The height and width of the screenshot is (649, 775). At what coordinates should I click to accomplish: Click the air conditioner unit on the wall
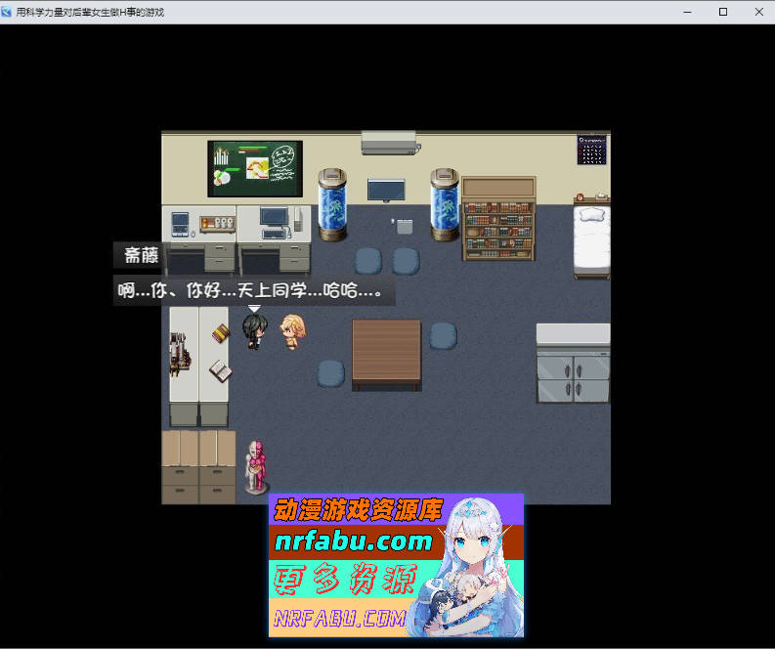pos(390,143)
